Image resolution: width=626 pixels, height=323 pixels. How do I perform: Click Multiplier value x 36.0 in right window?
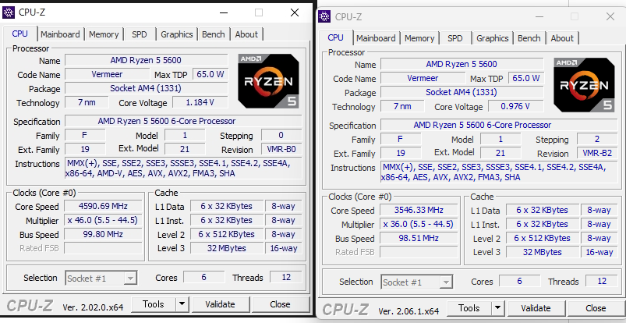(x=419, y=224)
